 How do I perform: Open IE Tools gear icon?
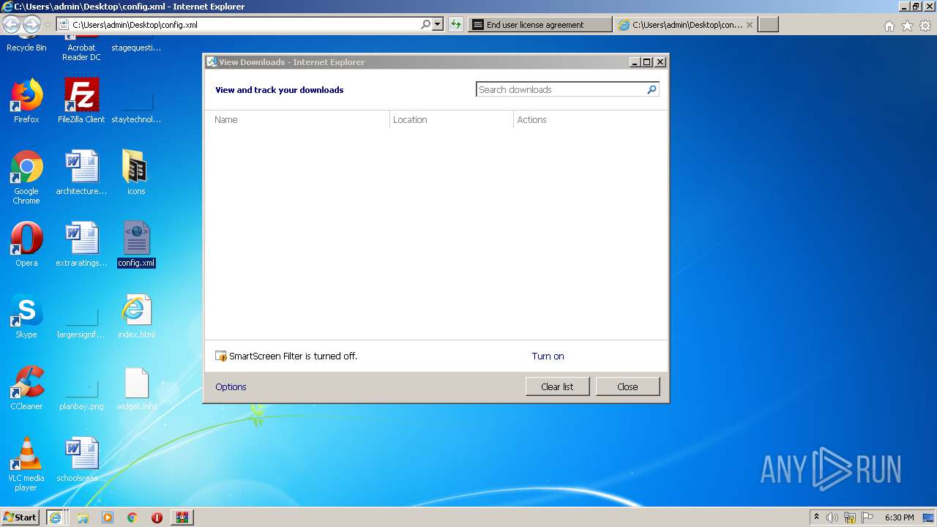click(925, 26)
